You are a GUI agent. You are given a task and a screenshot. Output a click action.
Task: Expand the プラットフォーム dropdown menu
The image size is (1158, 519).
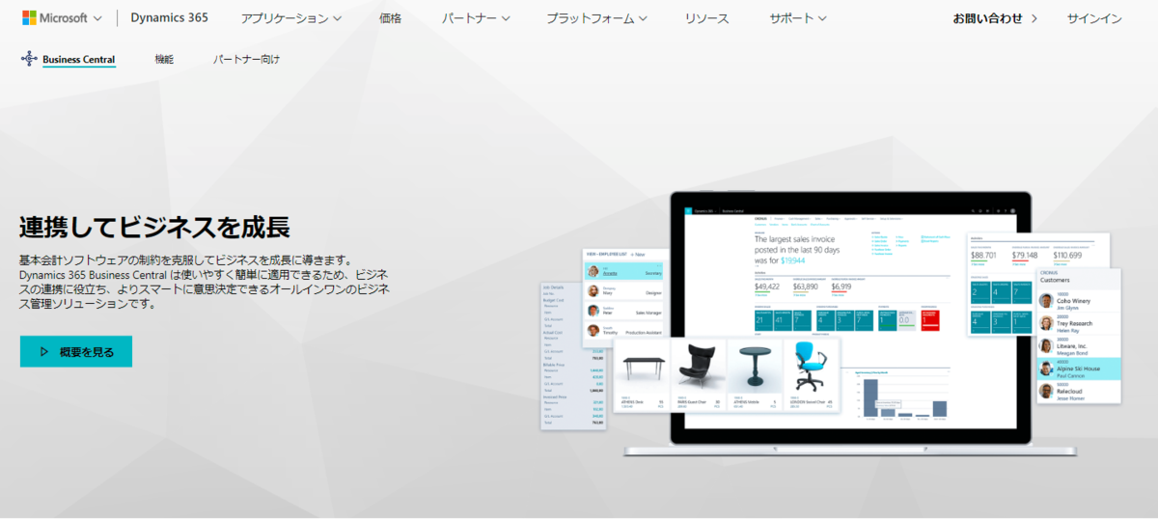pyautogui.click(x=597, y=18)
